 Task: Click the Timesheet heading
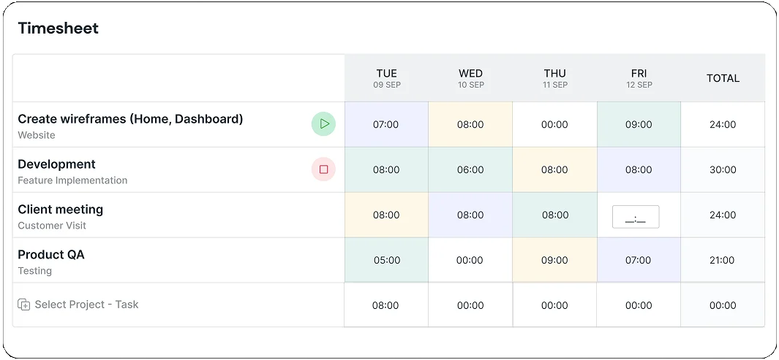coord(58,28)
